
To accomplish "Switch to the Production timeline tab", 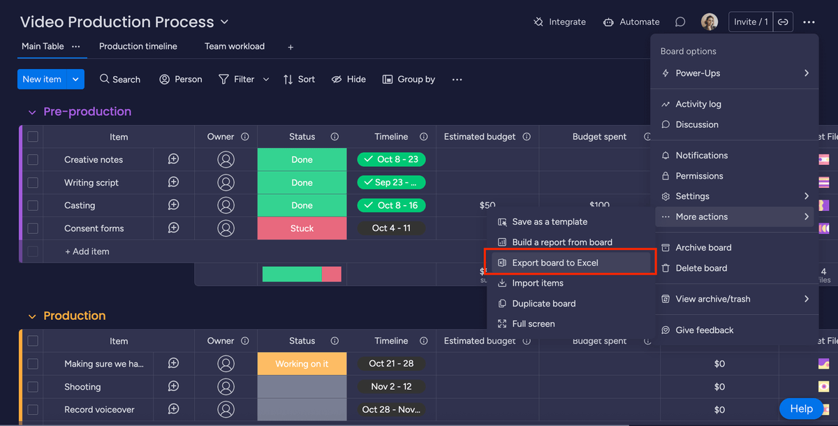I will click(138, 46).
